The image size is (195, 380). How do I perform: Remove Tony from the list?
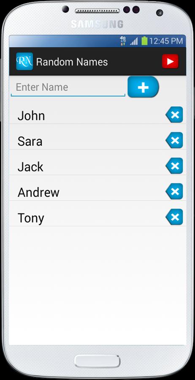click(174, 217)
